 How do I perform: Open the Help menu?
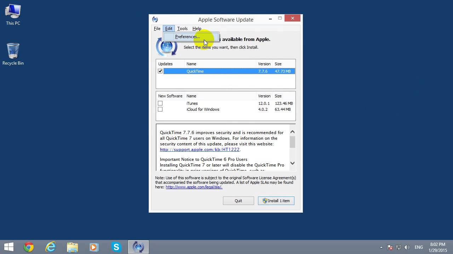[x=197, y=29]
